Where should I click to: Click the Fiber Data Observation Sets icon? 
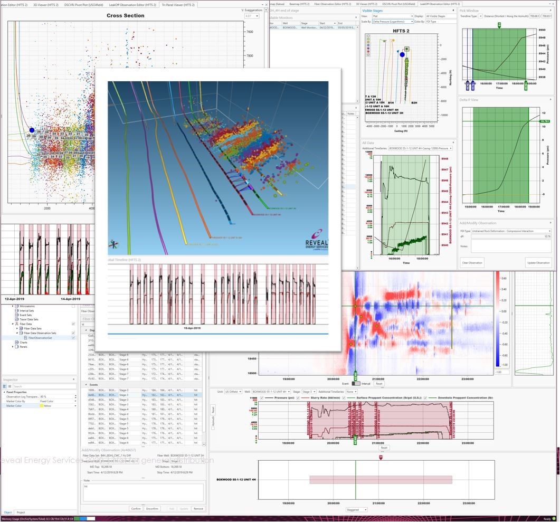[21, 333]
